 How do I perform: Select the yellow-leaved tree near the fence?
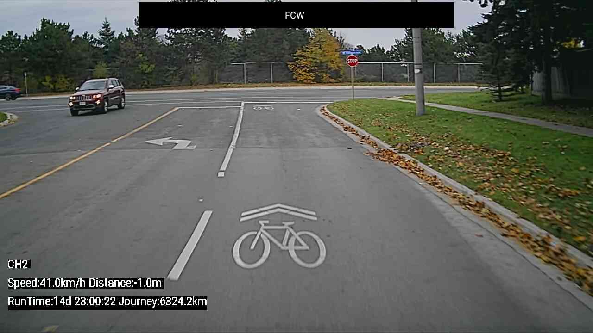(x=318, y=56)
